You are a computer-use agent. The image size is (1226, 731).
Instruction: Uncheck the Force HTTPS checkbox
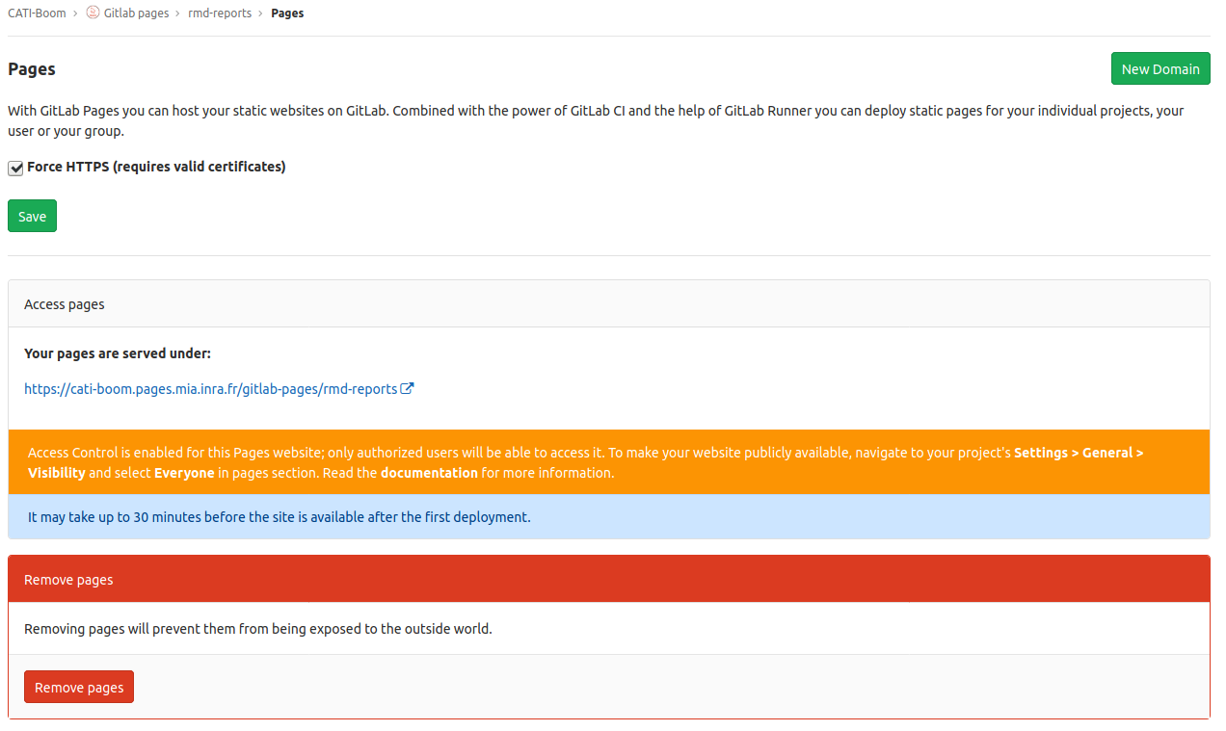15,168
